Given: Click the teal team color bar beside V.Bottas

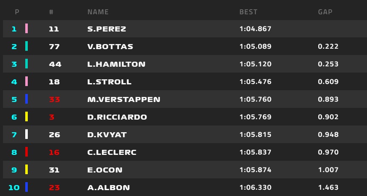Looking at the screenshot, I should [x=27, y=46].
